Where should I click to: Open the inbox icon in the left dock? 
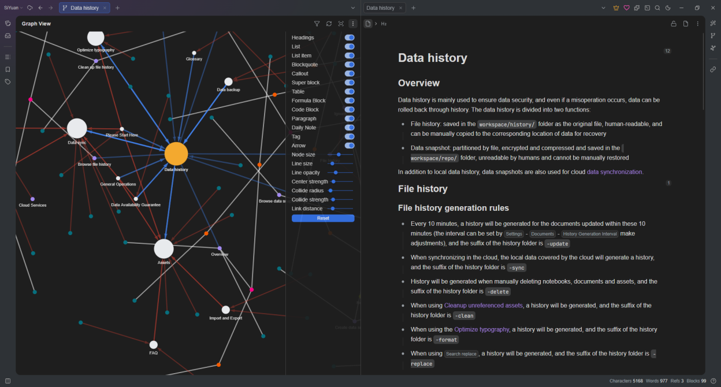point(8,35)
